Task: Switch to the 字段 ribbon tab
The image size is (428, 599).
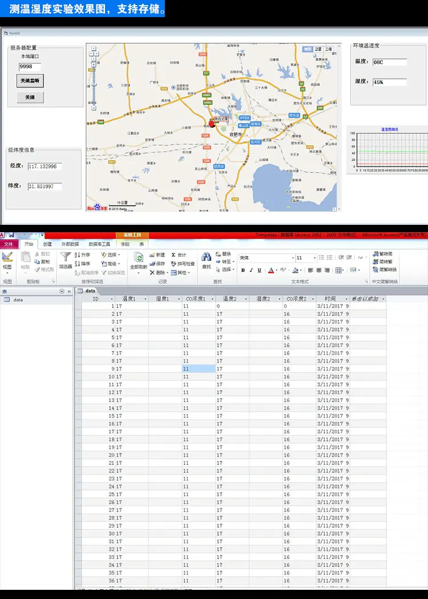Action: click(x=125, y=244)
